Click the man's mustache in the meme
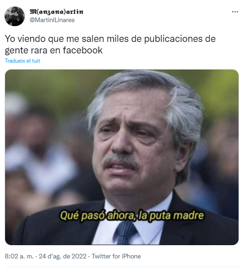Screen dimensions: 245x269 click(121, 161)
